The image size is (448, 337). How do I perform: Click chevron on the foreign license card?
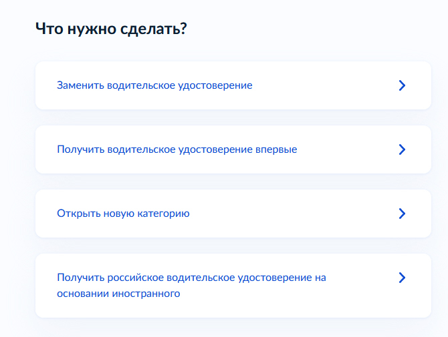pyautogui.click(x=402, y=278)
